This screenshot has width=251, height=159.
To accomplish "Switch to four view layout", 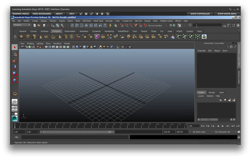I will click(x=15, y=109).
